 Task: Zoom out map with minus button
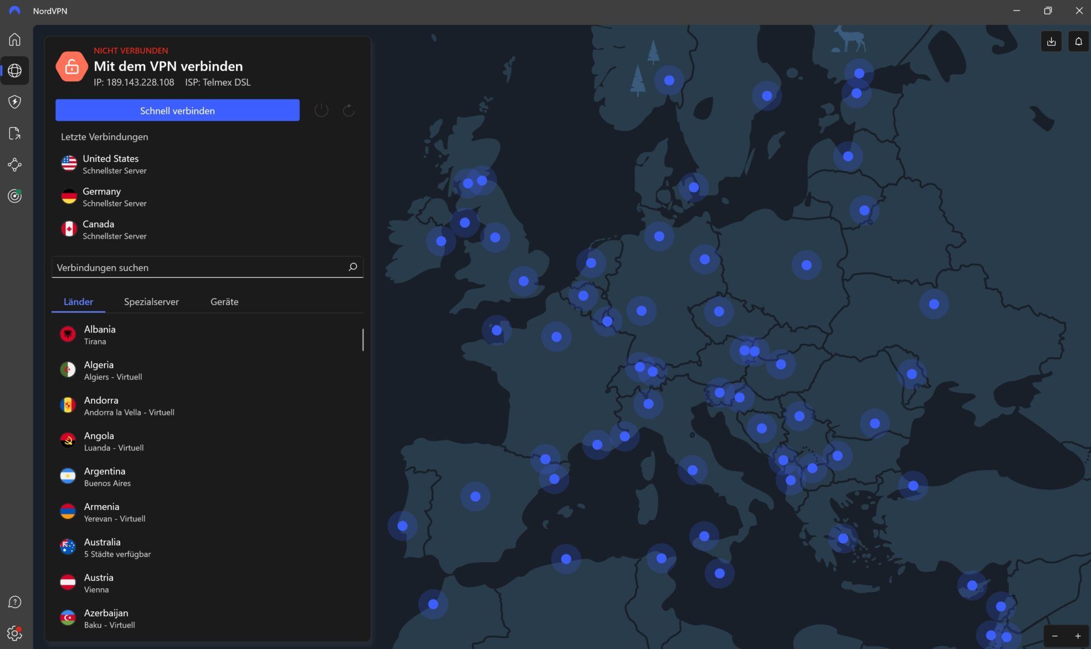pos(1055,636)
